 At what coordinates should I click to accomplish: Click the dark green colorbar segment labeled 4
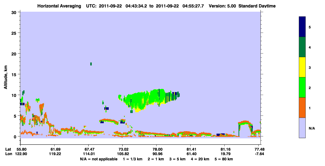click(302, 47)
